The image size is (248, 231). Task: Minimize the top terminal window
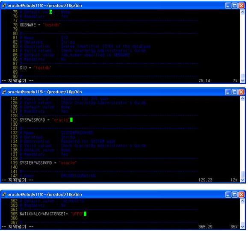[x=228, y=6]
